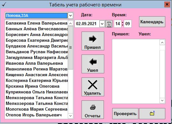Click the checkmark icon in title bar
Screen dimensions: 172x124
[x=4, y=4]
